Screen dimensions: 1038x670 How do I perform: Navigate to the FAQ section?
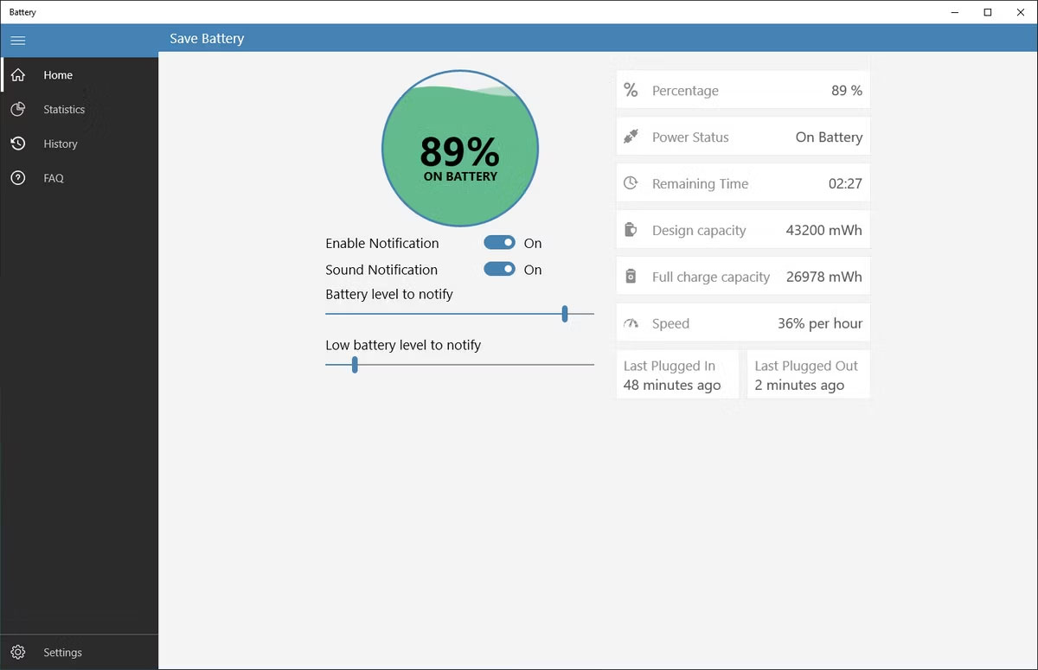53,178
